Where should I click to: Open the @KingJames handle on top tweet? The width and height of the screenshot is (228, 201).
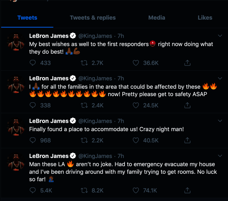click(x=95, y=36)
